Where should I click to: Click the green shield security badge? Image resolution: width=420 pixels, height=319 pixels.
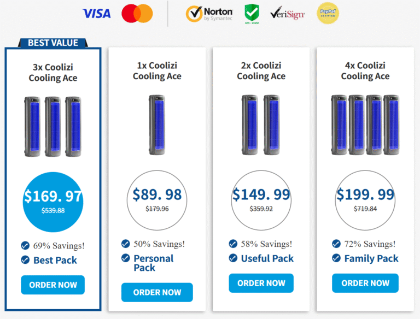click(x=252, y=14)
